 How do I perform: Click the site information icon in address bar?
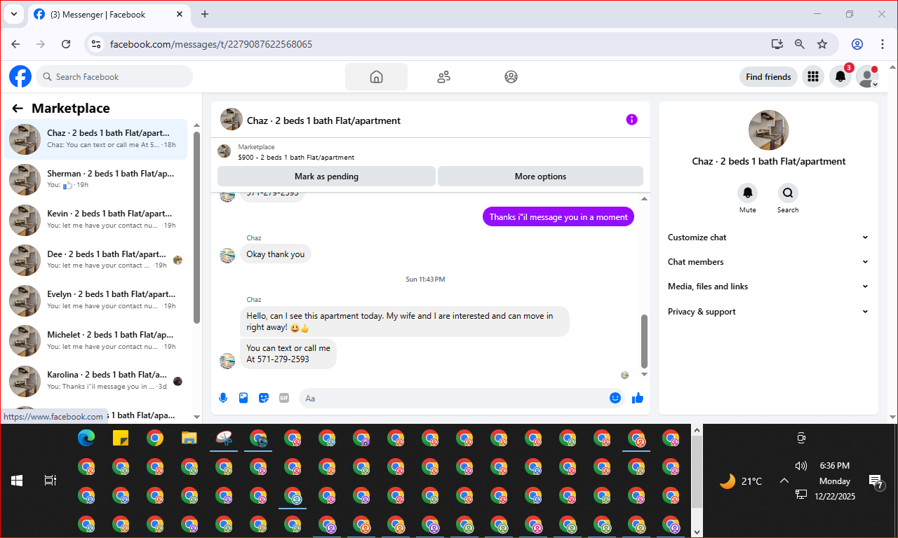click(97, 44)
